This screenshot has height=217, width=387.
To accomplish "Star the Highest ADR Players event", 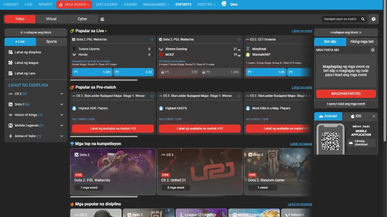I will tap(152, 96).
